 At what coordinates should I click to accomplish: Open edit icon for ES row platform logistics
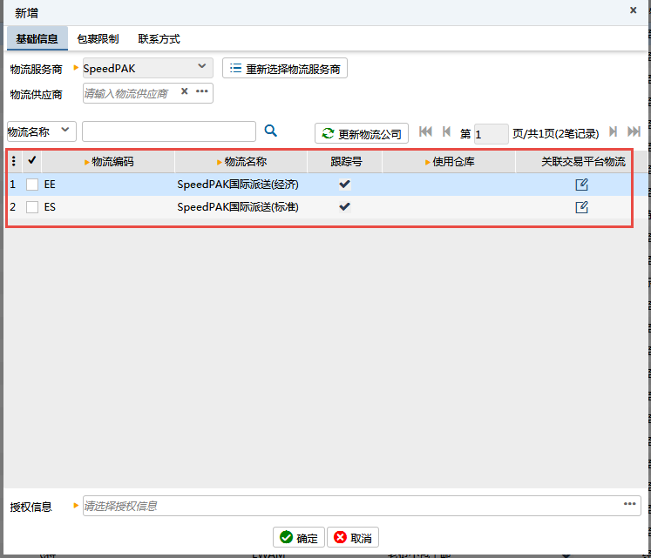[581, 207]
